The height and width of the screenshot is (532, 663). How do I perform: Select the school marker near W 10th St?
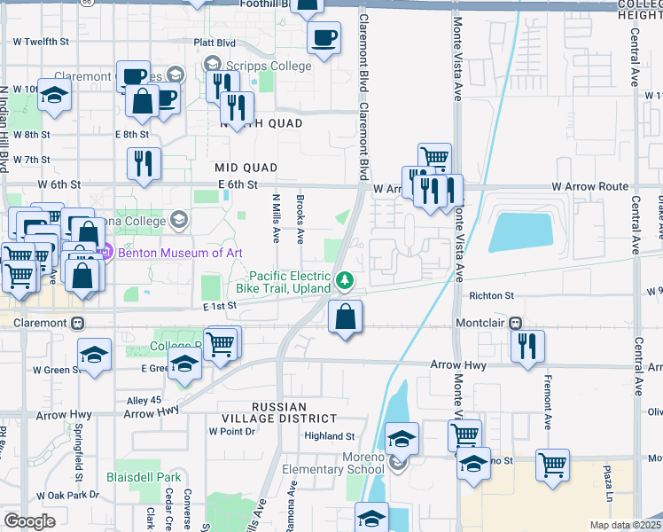(x=55, y=96)
